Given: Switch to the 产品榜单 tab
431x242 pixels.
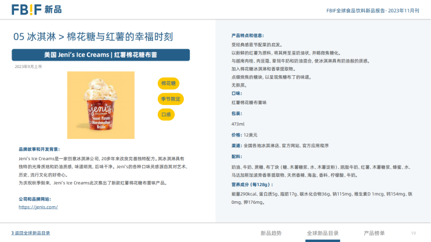Looking at the screenshot, I should pyautogui.click(x=374, y=234).
